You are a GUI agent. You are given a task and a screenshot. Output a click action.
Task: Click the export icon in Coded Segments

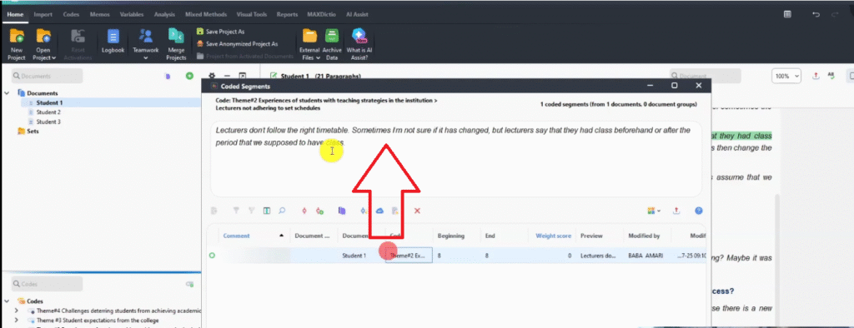tap(676, 211)
